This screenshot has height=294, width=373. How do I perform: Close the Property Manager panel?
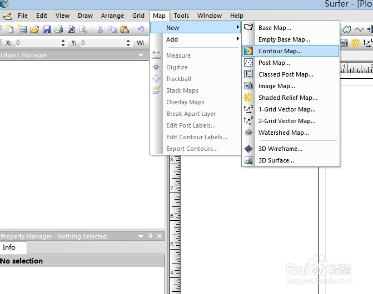point(160,236)
